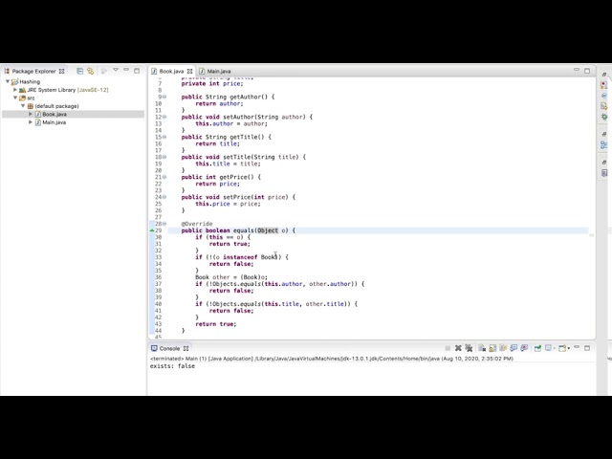Image resolution: width=612 pixels, height=459 pixels.
Task: Close the Console view tab
Action: [186, 348]
